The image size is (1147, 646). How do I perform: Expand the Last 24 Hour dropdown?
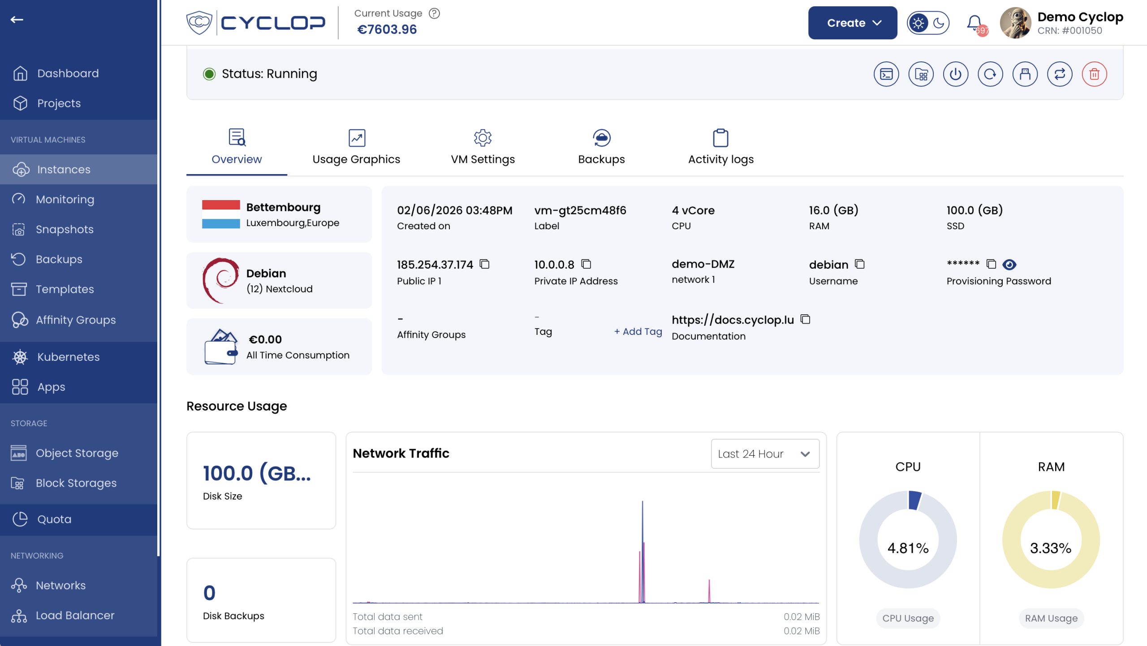[765, 453]
